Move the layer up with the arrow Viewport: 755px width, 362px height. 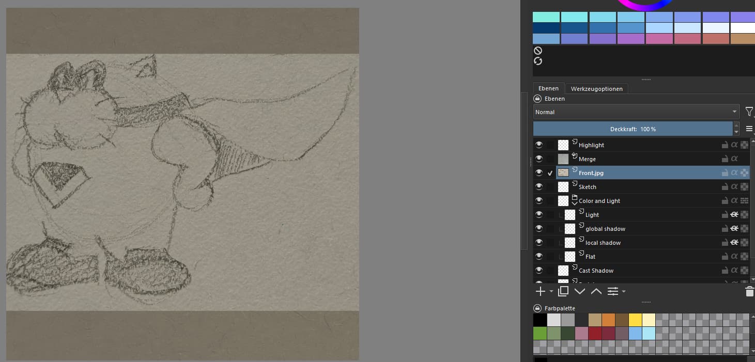tap(596, 291)
